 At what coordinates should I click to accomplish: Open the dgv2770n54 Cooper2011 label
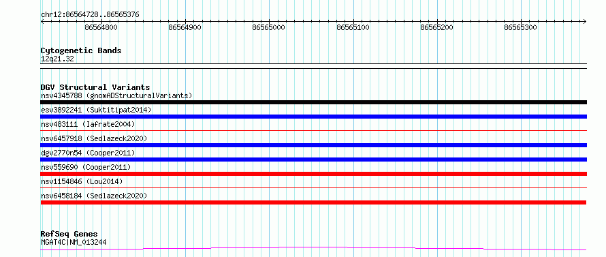88,153
